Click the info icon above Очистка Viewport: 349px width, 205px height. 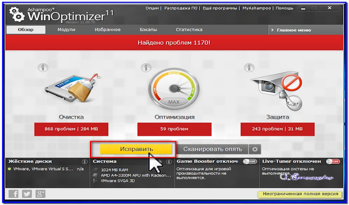43,67
